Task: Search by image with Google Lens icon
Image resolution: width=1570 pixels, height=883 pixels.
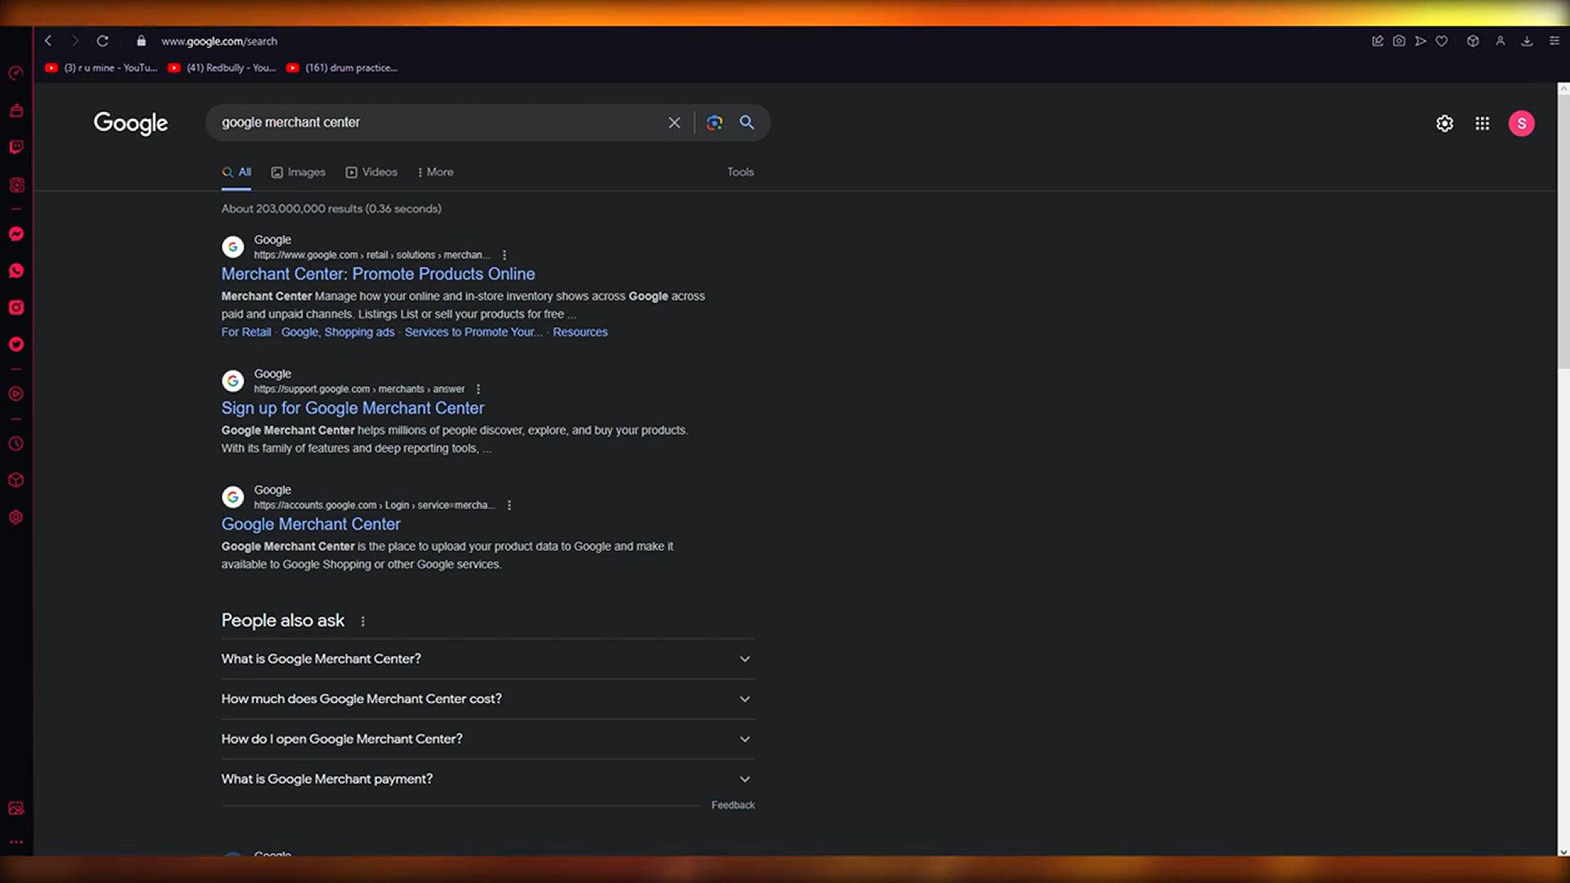Action: [715, 123]
